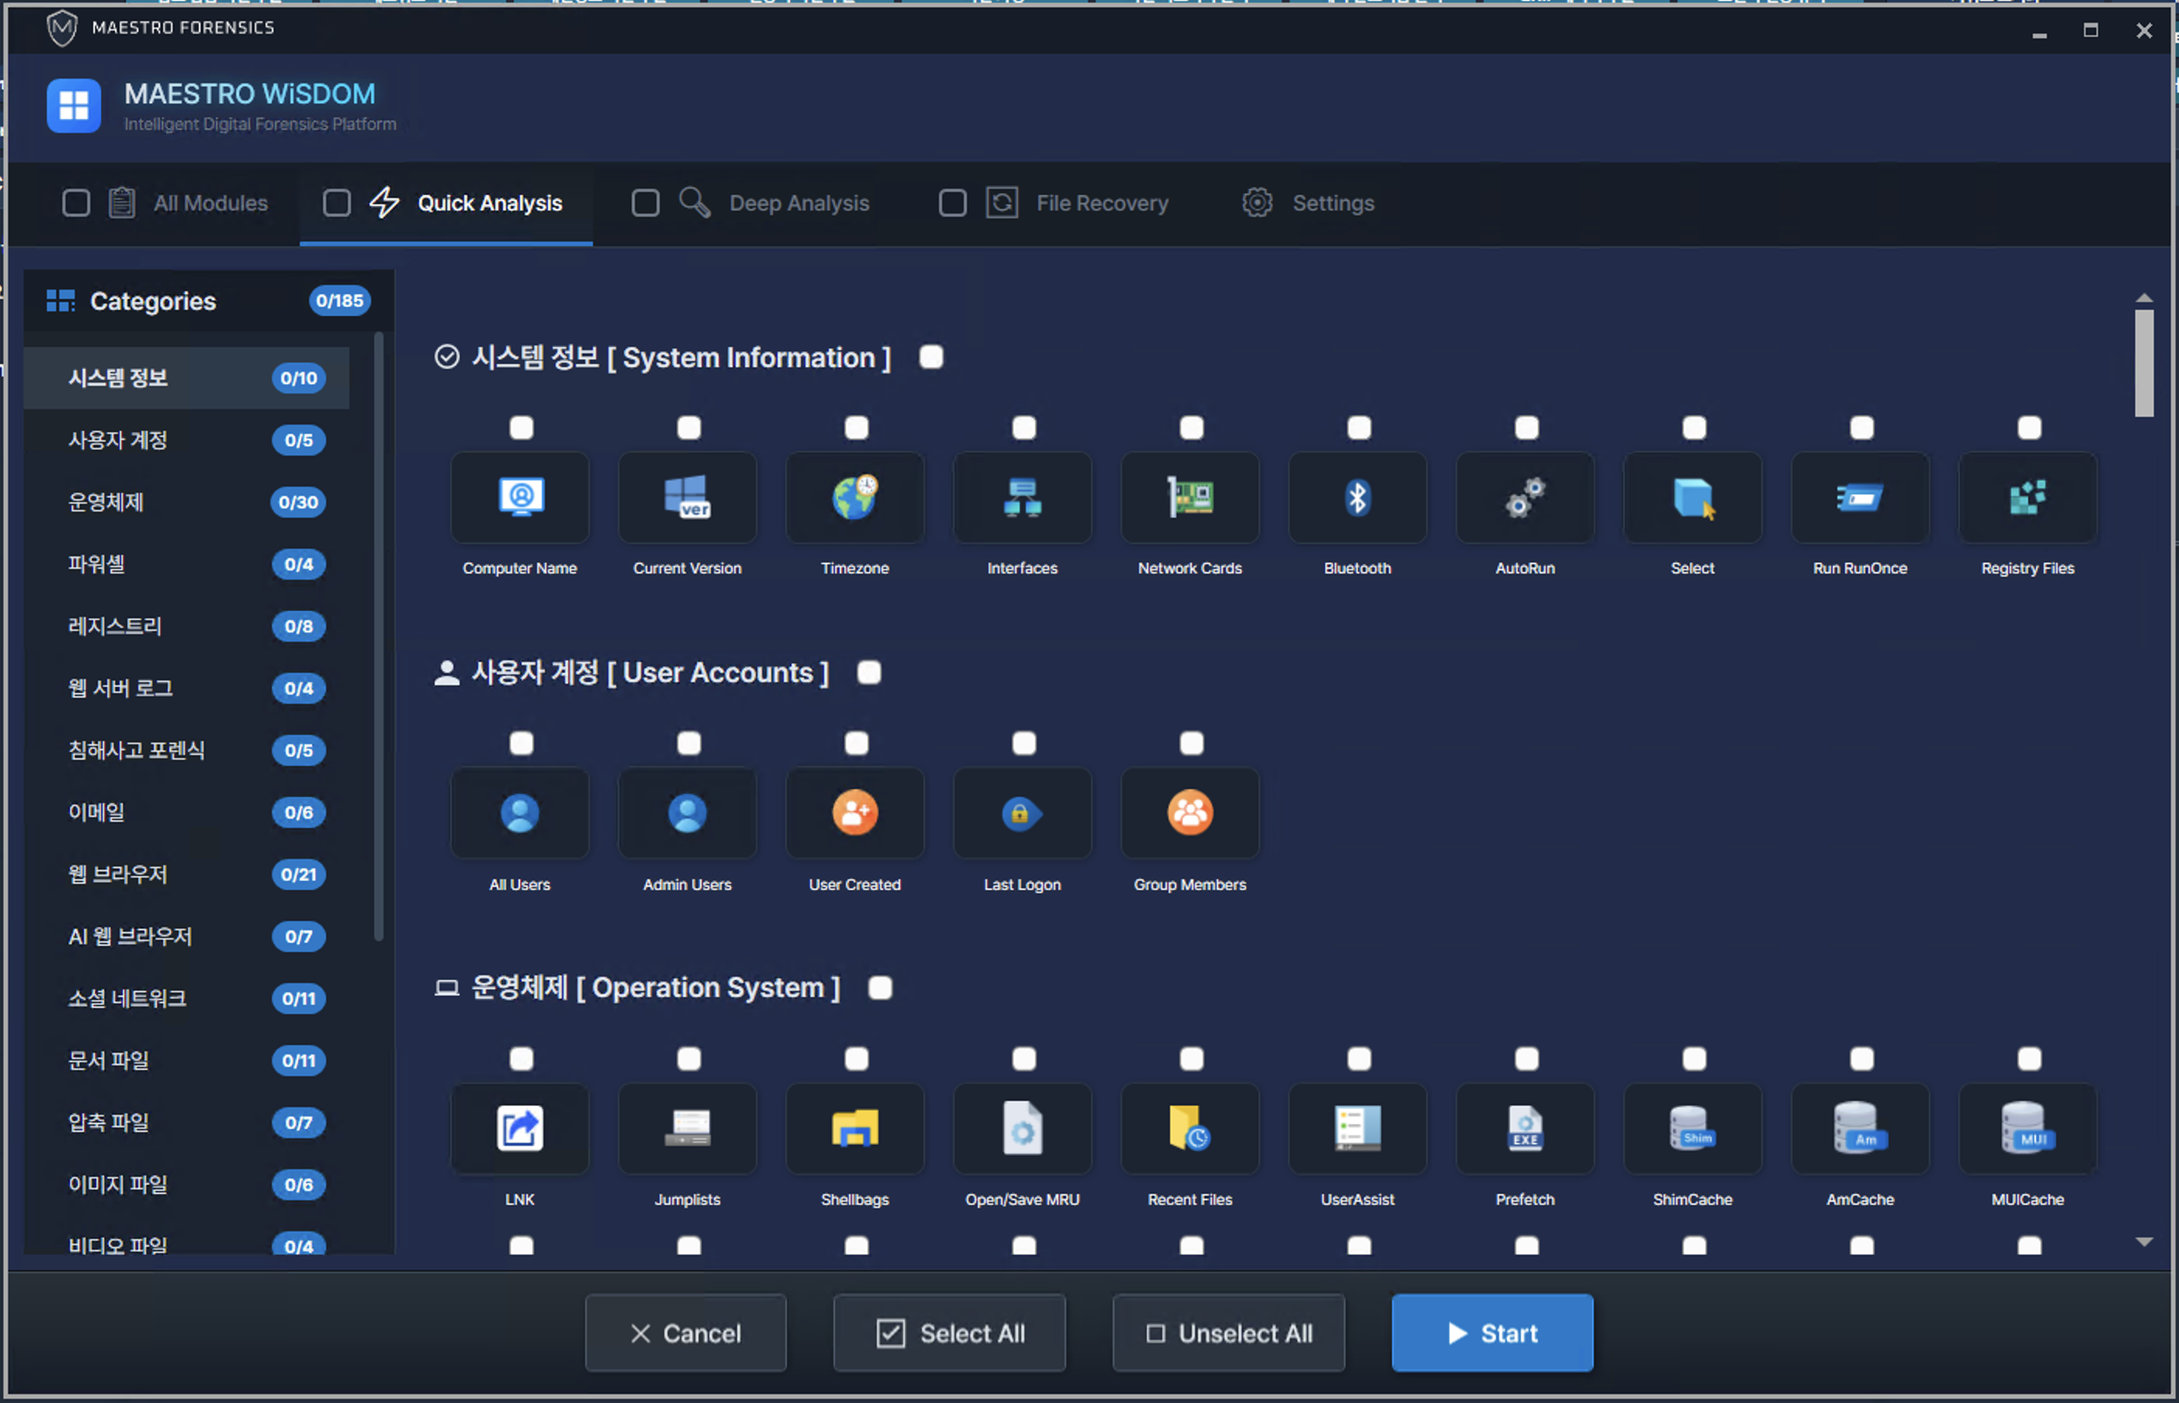Select the Prefetch EXE icon
2179x1403 pixels.
click(x=1525, y=1128)
